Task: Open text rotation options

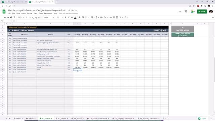Action: point(106,17)
